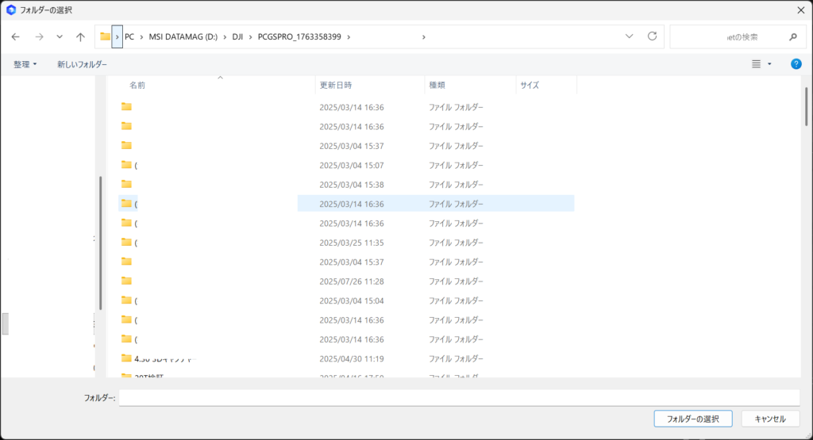Expand the address bar history dropdown
Image resolution: width=813 pixels, height=440 pixels.
point(630,36)
